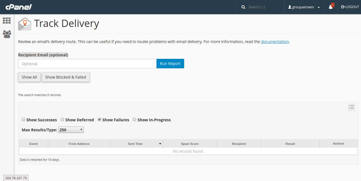Viewport: 361px width, 181px height.
Task: Click the Track Delivery envelope icon
Action: 25,24
